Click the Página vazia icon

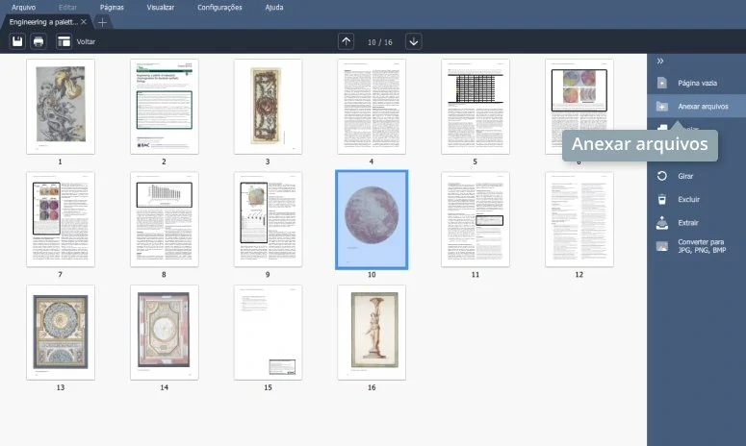pyautogui.click(x=662, y=84)
